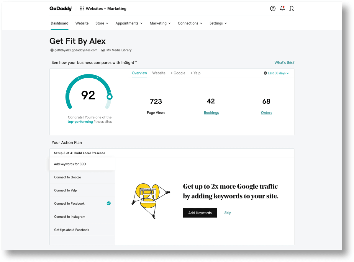This screenshot has width=354, height=262.
Task: Select the + Yelp InSight tab
Action: coord(195,73)
